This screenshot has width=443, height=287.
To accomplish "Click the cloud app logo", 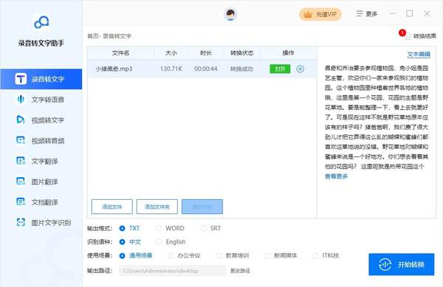I will pyautogui.click(x=41, y=22).
